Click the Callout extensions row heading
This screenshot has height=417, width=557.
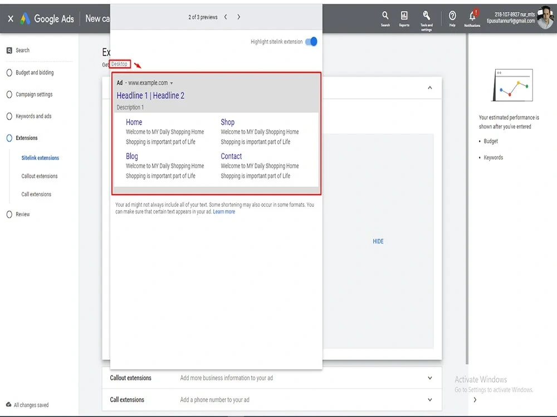[x=131, y=378]
